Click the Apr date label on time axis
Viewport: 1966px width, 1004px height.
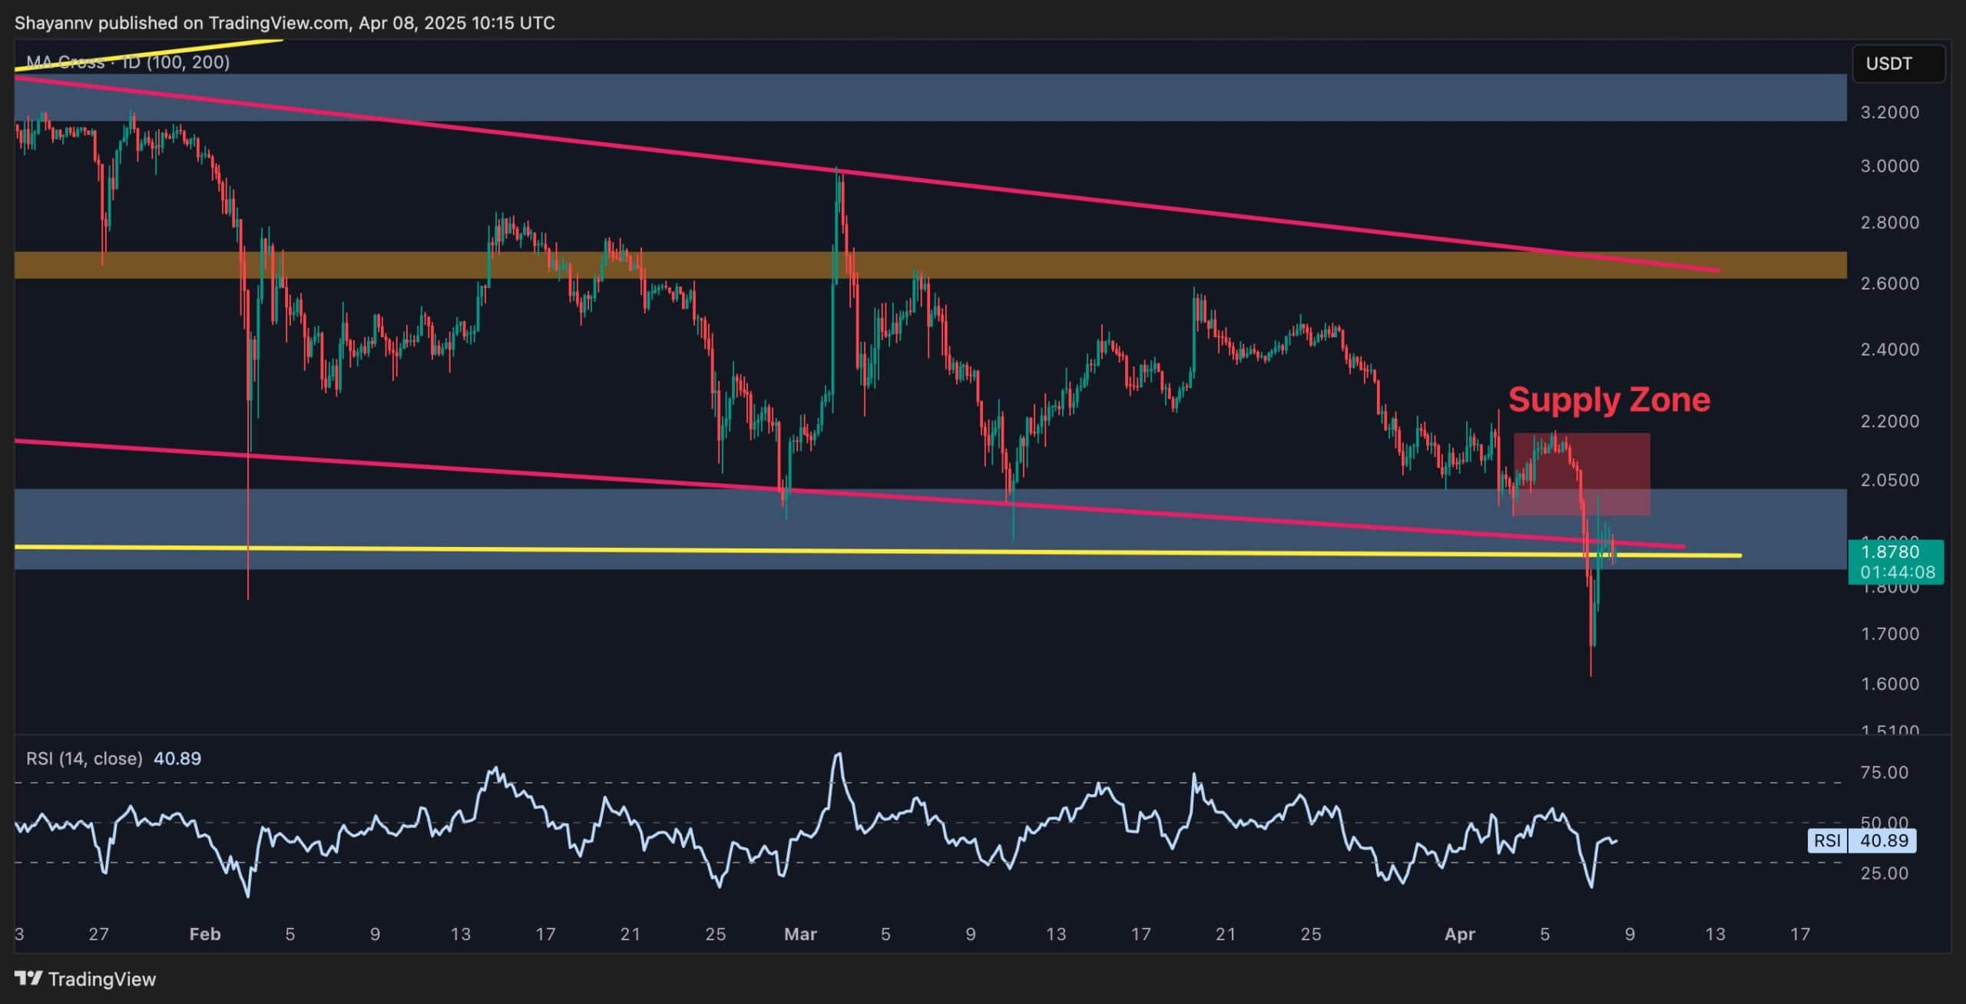pyautogui.click(x=1460, y=934)
